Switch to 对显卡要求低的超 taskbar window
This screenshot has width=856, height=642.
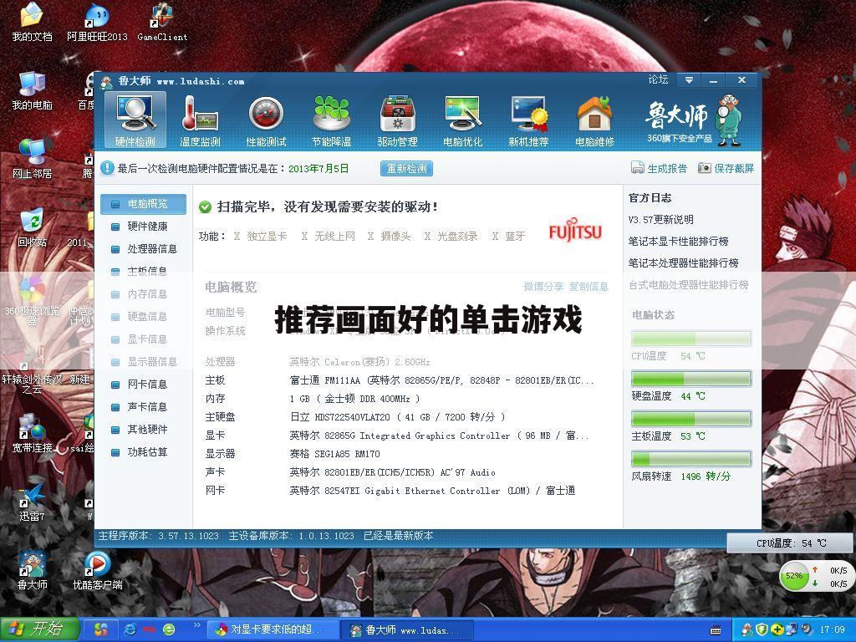[273, 630]
